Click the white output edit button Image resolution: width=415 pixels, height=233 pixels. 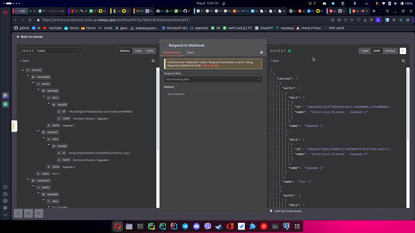[403, 50]
